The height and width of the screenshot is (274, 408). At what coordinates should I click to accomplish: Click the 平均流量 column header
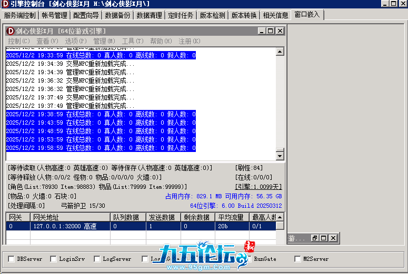click(x=232, y=217)
